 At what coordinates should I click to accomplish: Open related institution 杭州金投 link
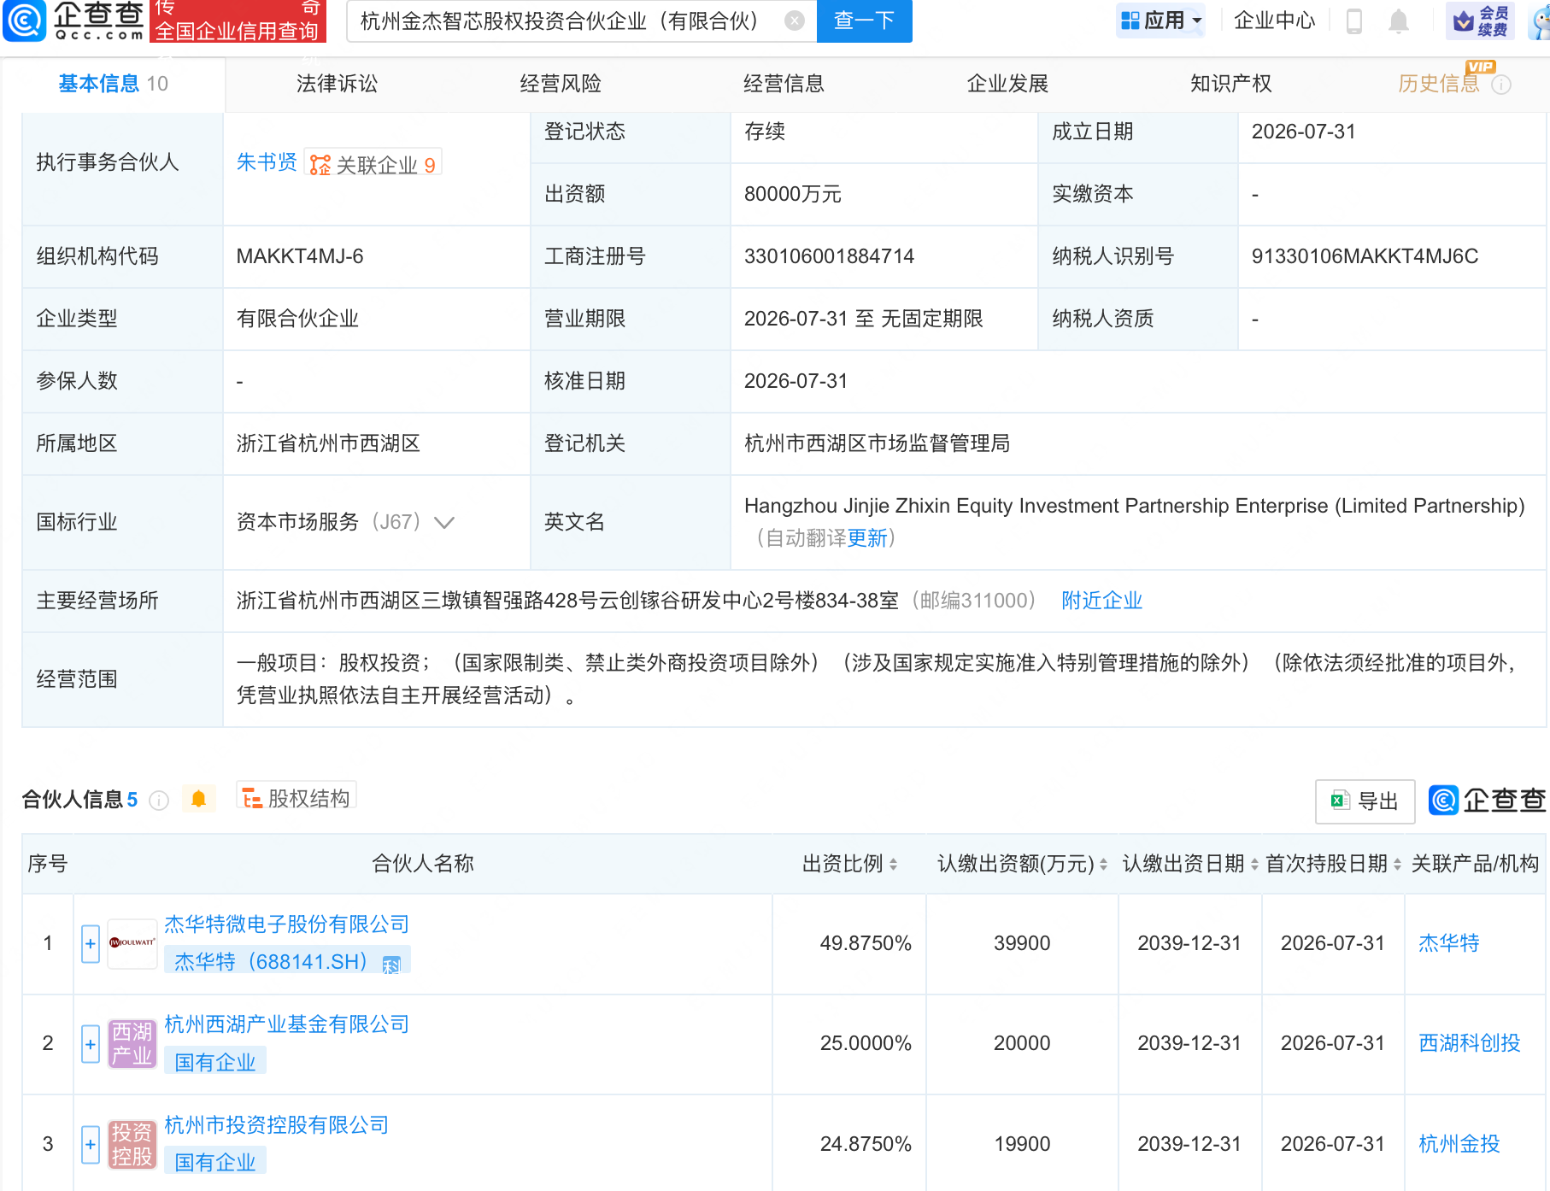click(x=1459, y=1144)
